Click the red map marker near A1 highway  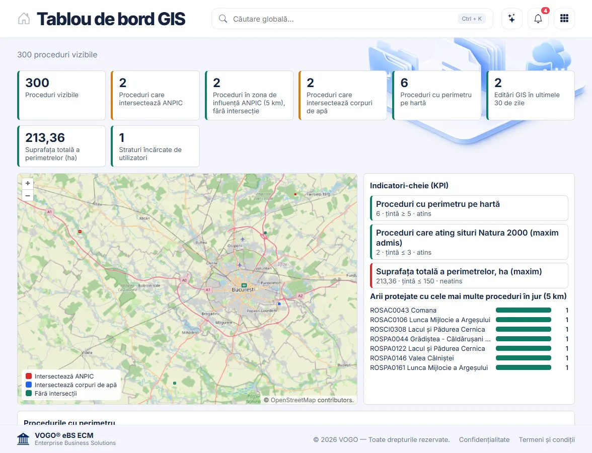pos(80,232)
